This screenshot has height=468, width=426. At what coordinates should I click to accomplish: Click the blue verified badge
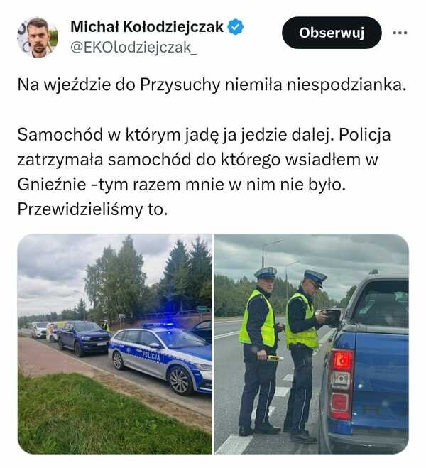coord(236,27)
